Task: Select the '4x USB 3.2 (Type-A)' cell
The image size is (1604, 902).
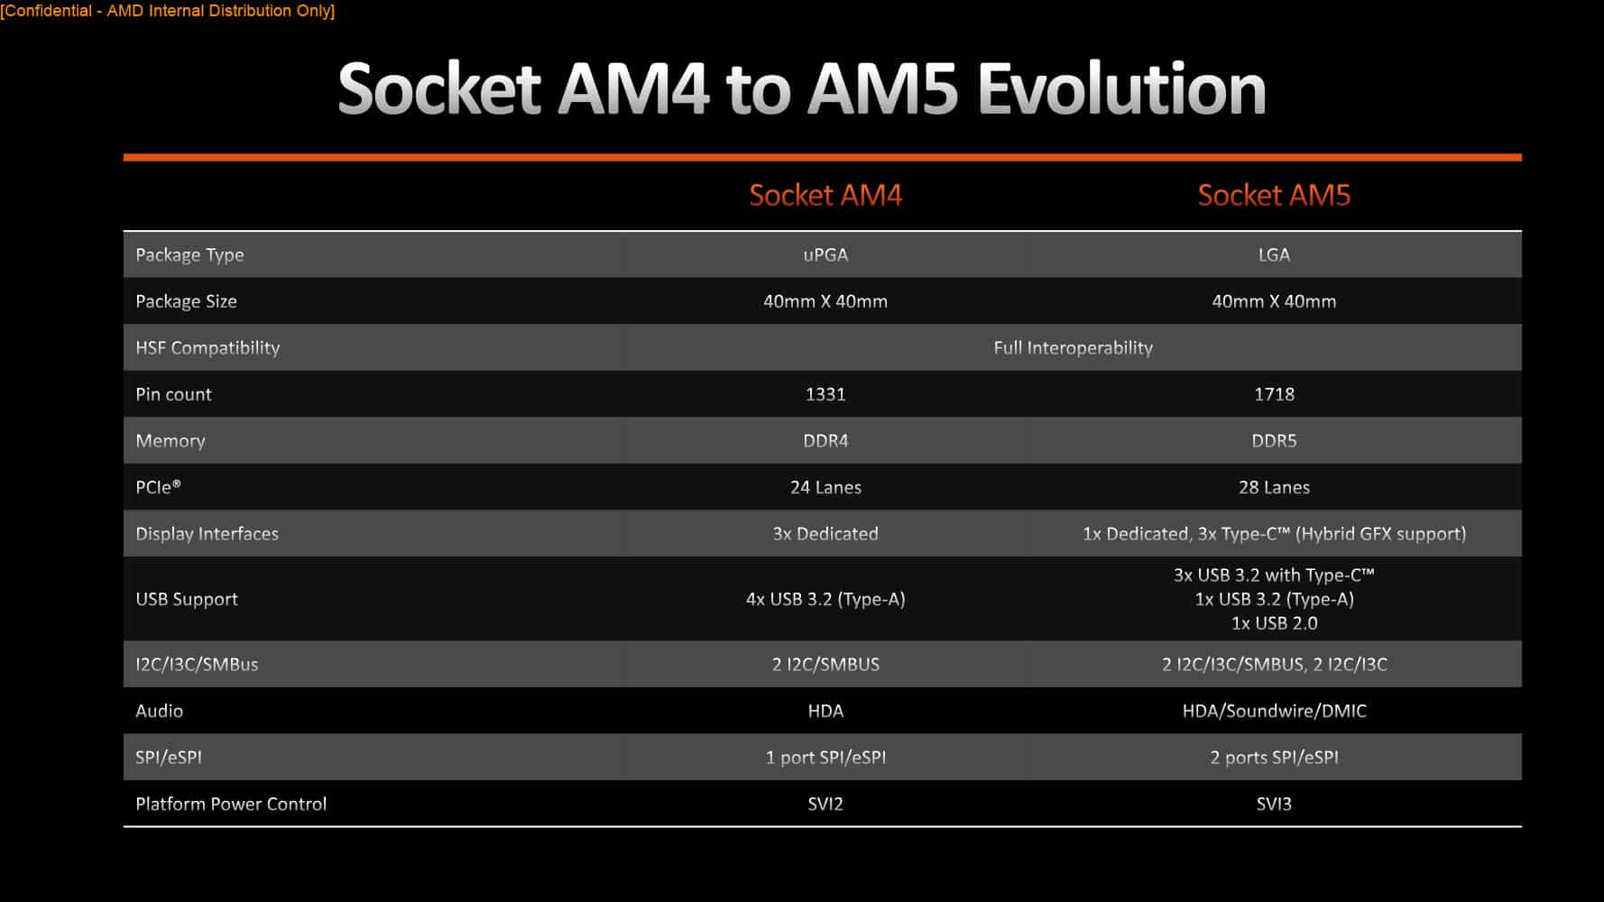Action: point(825,599)
